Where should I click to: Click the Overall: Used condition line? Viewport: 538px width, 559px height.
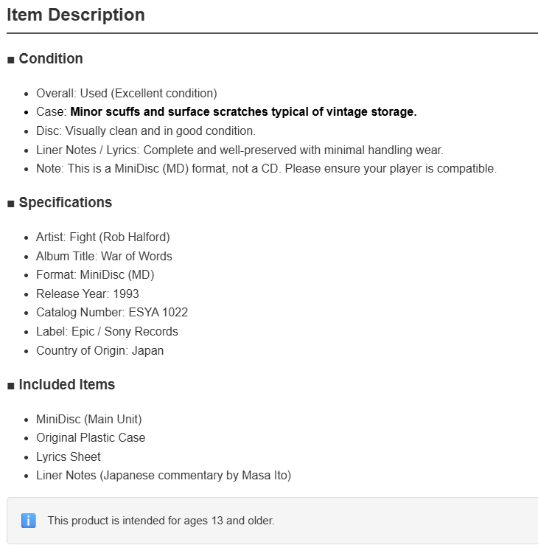pos(127,94)
